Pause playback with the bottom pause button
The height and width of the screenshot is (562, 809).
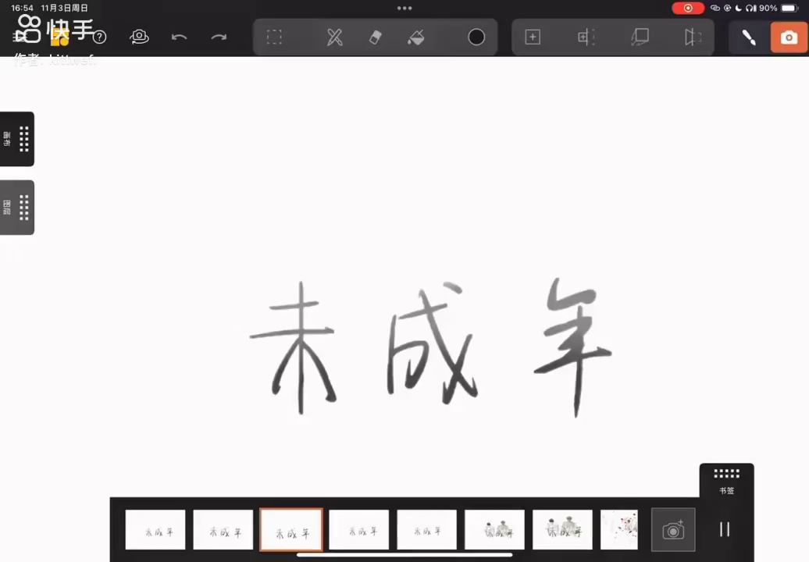coord(725,529)
